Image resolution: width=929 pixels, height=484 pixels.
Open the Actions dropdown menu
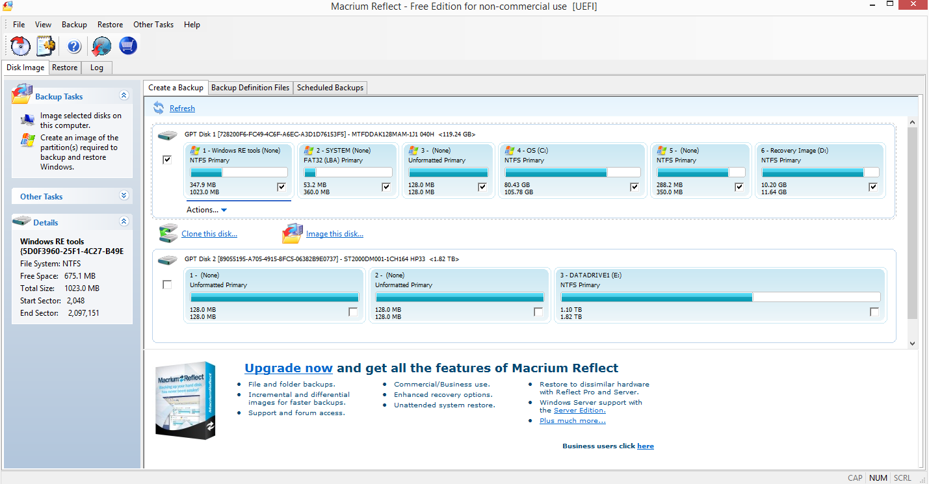[207, 210]
